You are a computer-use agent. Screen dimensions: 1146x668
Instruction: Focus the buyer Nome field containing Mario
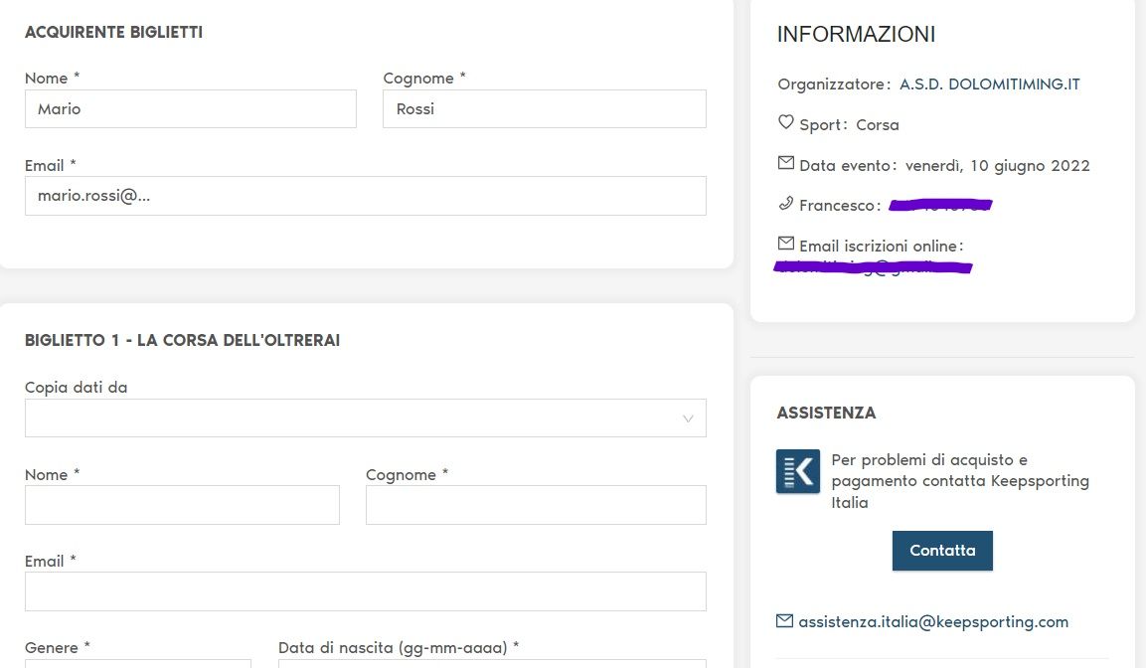pyautogui.click(x=190, y=109)
